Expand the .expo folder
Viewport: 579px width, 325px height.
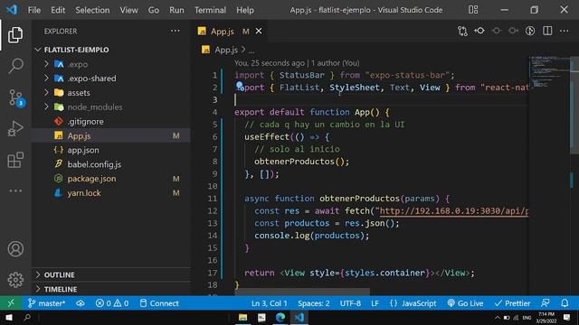point(46,64)
